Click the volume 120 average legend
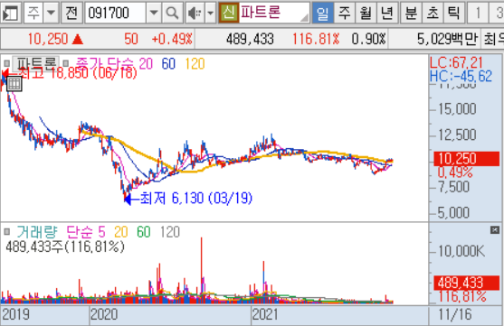This screenshot has width=504, height=326. [x=170, y=232]
